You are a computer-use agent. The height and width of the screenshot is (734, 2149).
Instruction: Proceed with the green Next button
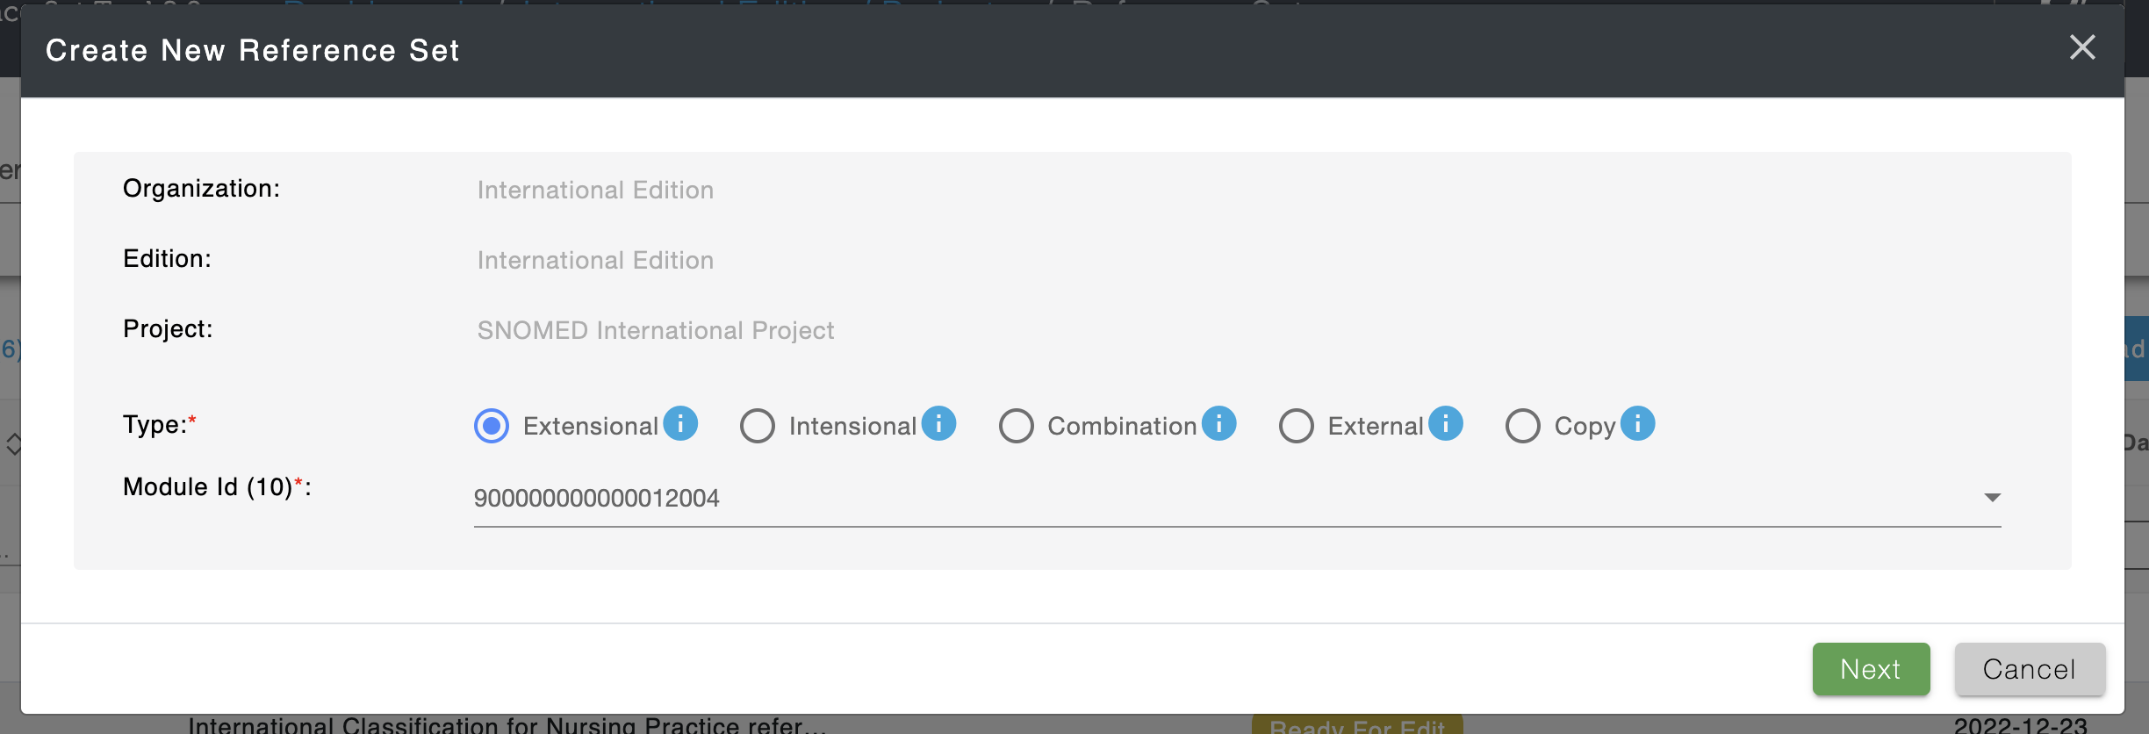click(x=1871, y=669)
